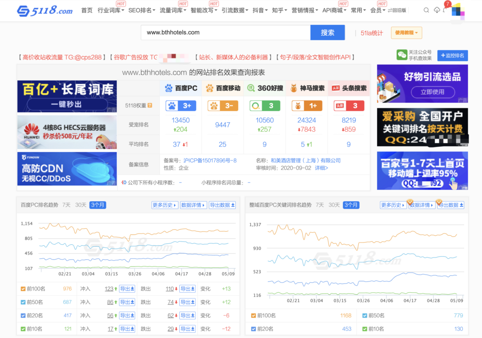Viewport: 482px width, 338px height.
Task: Expand the 智能改写 menu
Action: [x=204, y=10]
